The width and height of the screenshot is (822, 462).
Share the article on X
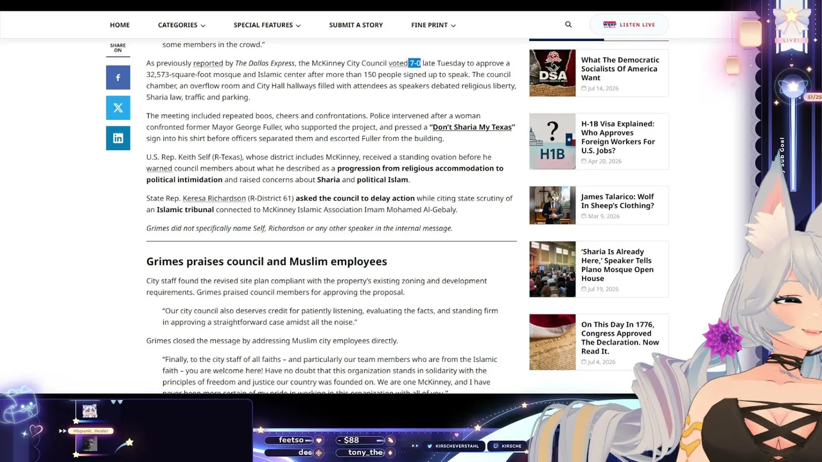[x=118, y=108]
